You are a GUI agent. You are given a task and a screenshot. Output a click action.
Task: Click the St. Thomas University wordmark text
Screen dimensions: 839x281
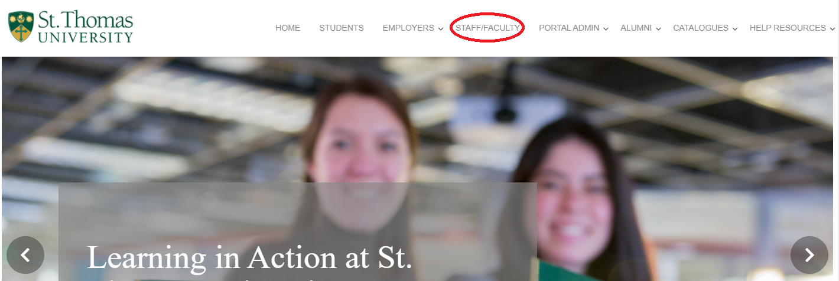[x=86, y=27]
